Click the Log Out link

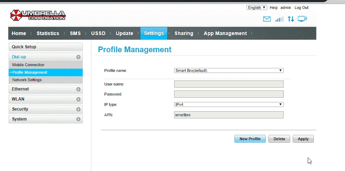(x=301, y=8)
